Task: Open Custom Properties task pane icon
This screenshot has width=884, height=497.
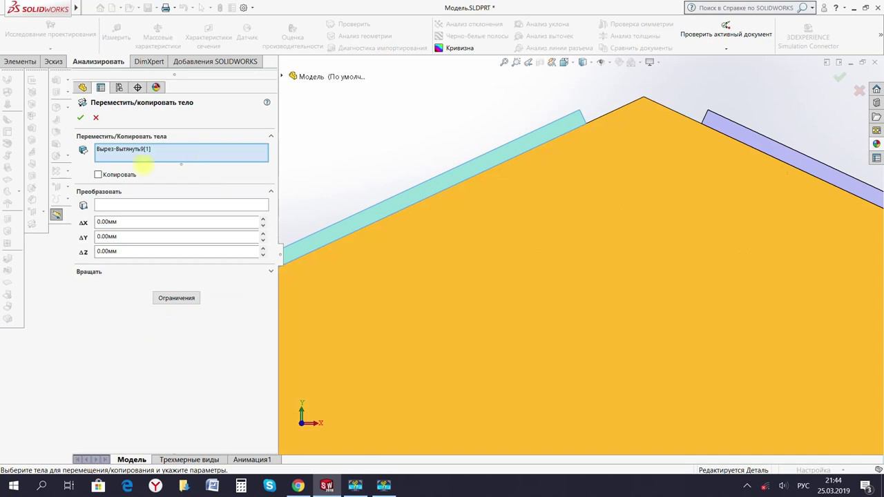Action: 876,158
